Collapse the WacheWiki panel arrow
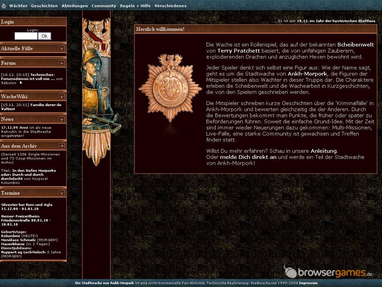382x287 pixels. point(62,96)
